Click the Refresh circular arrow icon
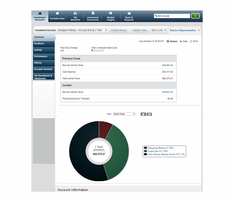 pos(168,41)
